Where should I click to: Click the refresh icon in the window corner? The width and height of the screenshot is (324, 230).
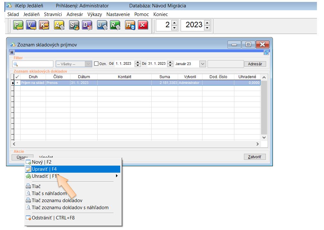click(266, 53)
